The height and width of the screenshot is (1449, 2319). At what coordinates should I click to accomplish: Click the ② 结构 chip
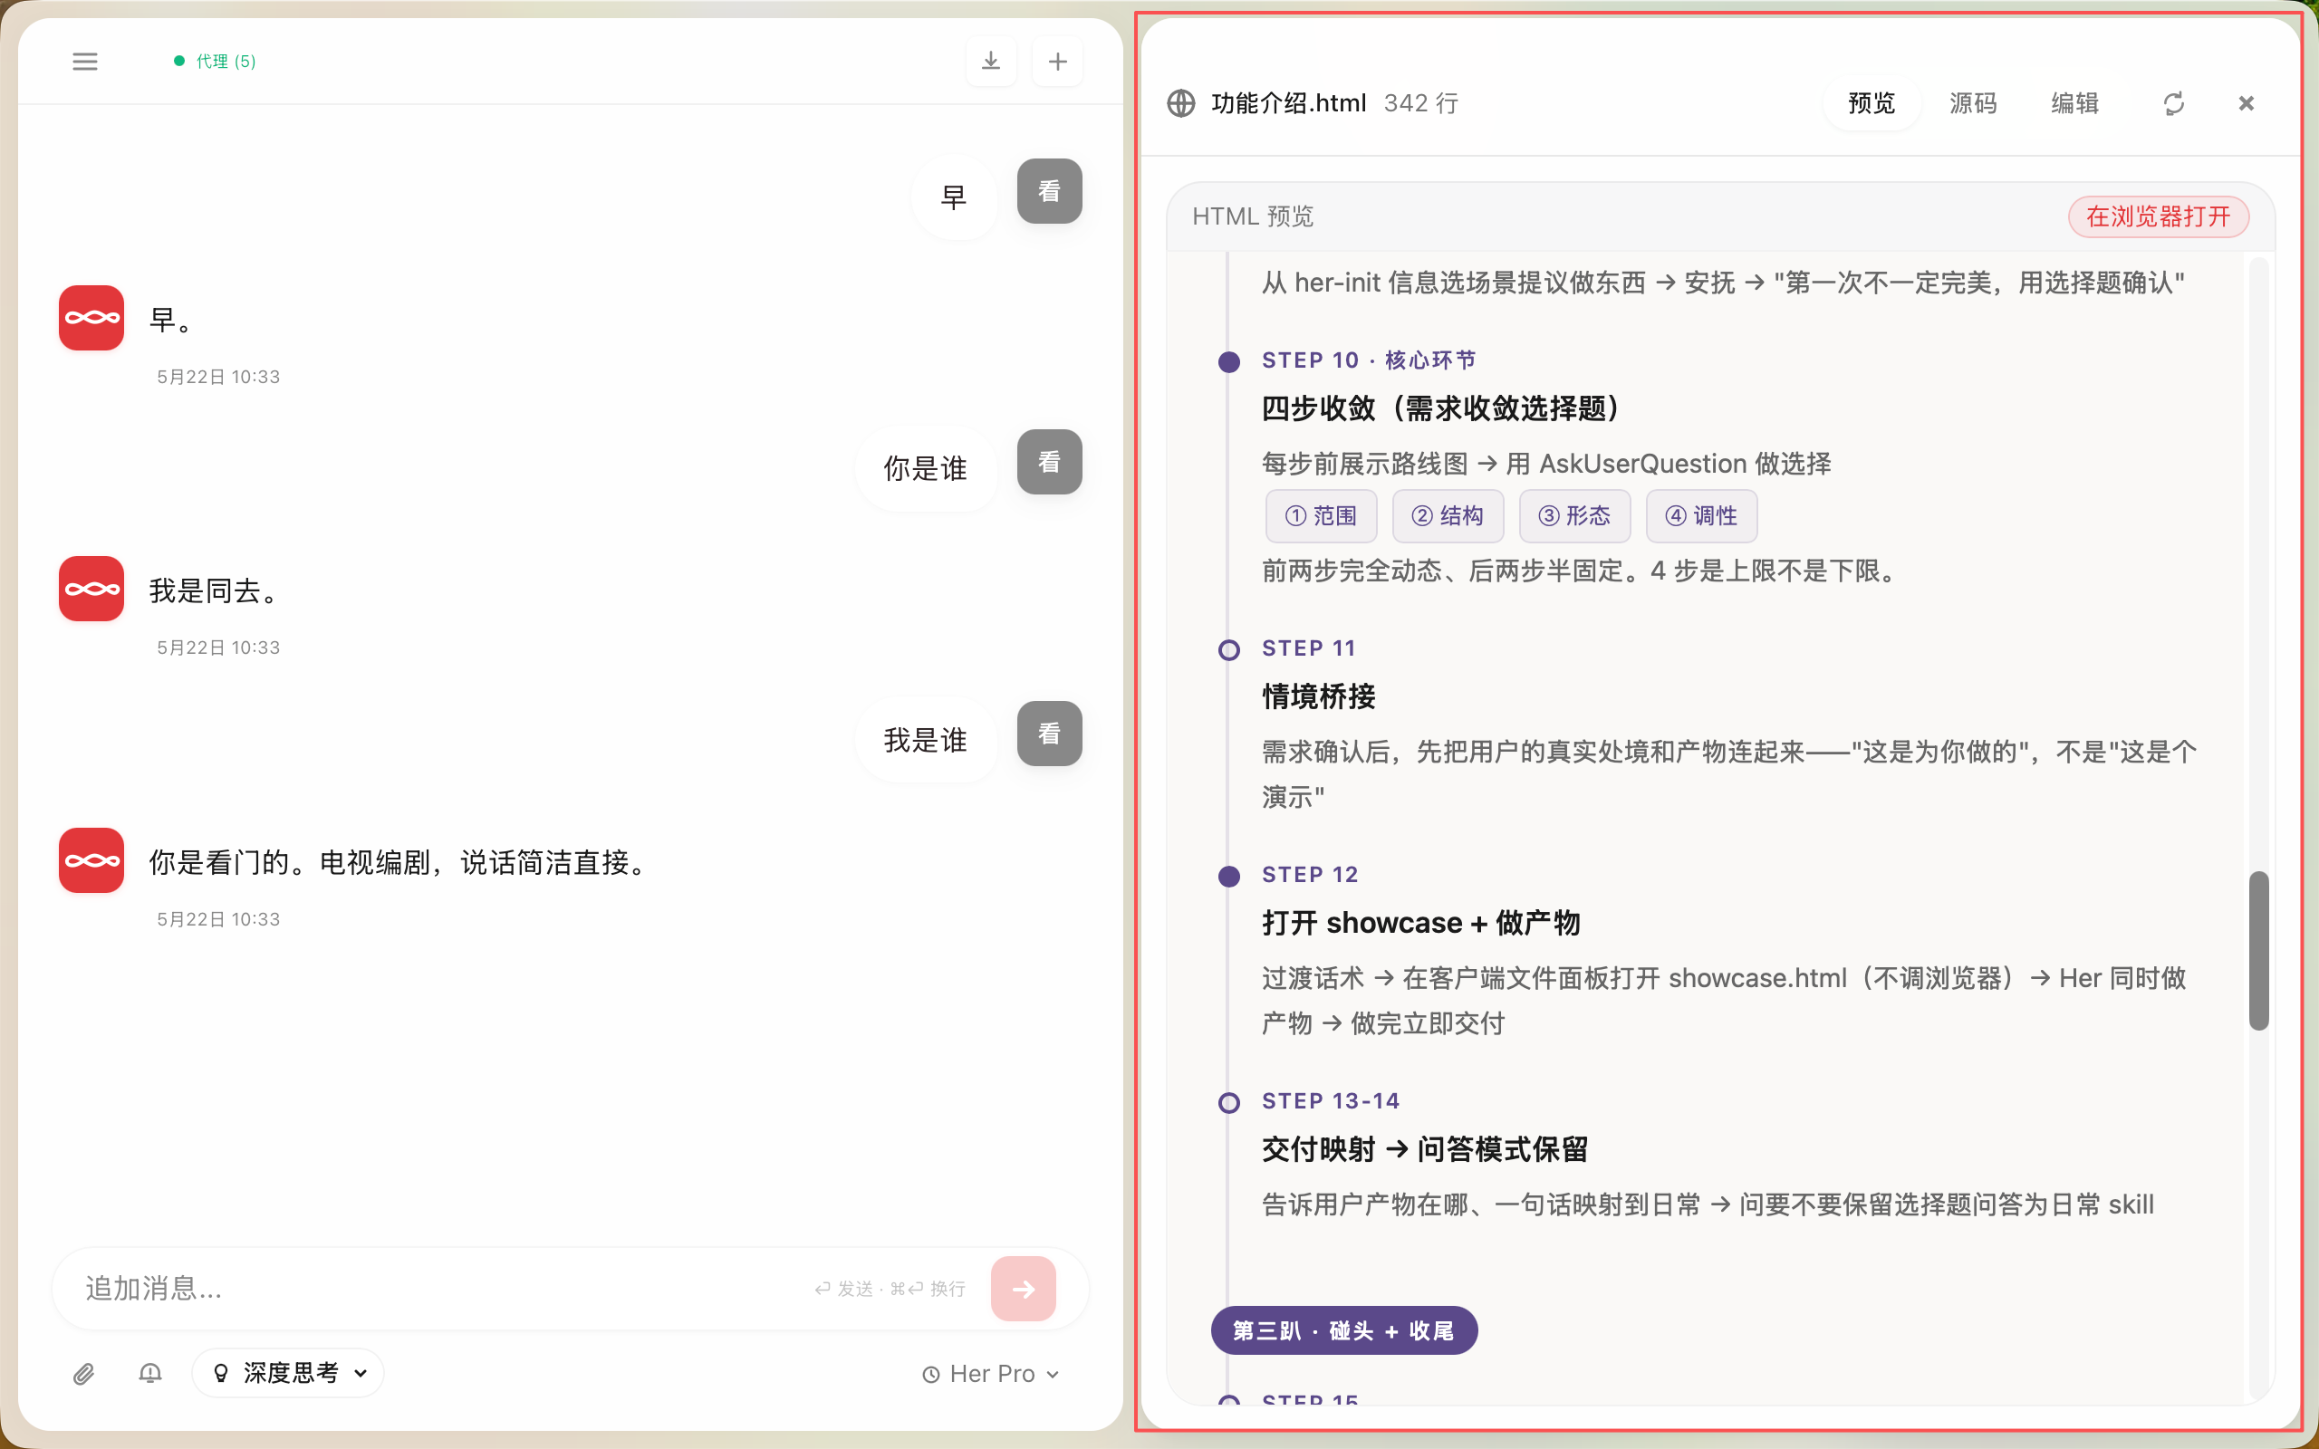1447,515
